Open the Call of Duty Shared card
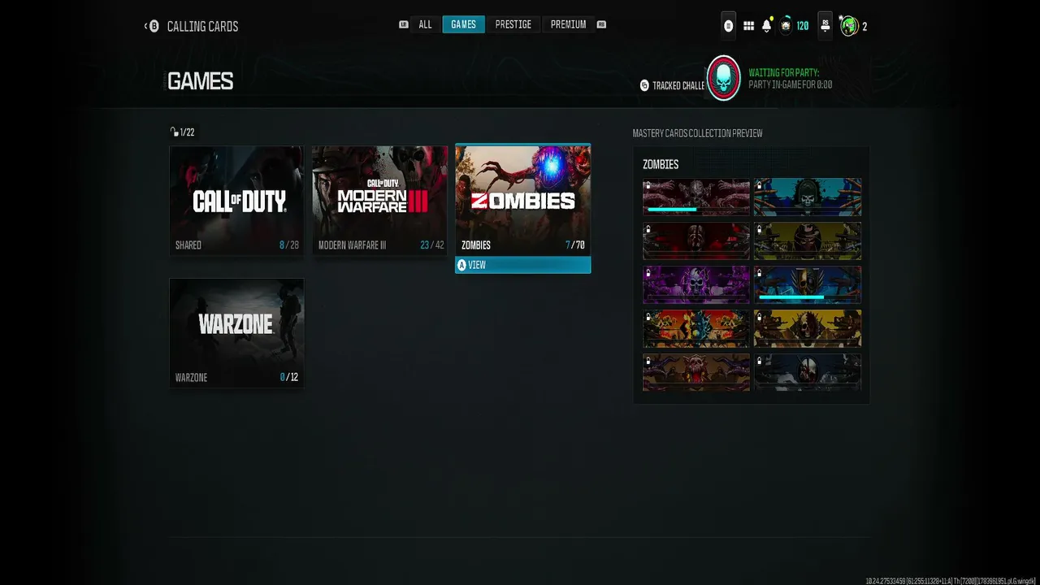This screenshot has height=585, width=1040. click(236, 201)
